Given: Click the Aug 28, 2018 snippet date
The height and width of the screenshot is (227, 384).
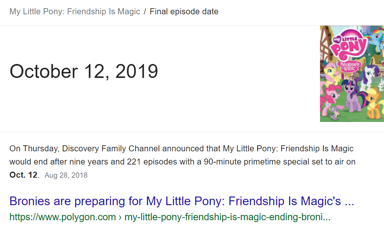Looking at the screenshot, I should pos(66,175).
